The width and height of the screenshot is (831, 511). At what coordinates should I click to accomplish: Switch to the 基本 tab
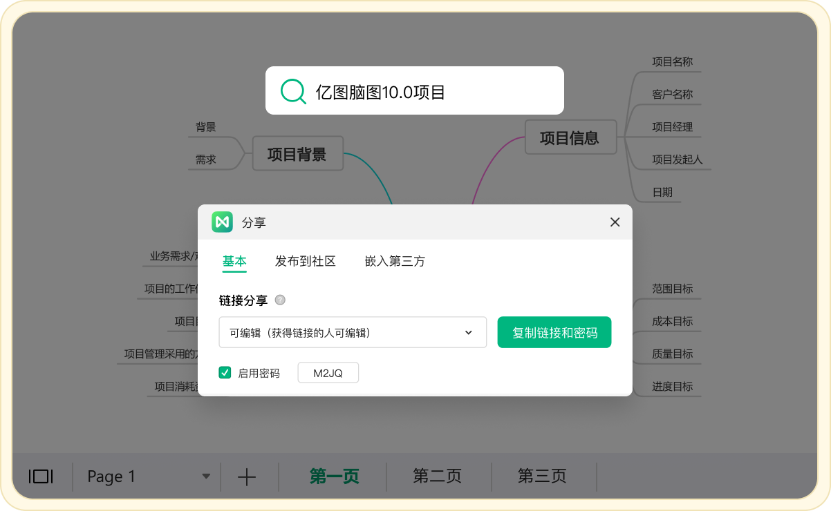pyautogui.click(x=234, y=261)
